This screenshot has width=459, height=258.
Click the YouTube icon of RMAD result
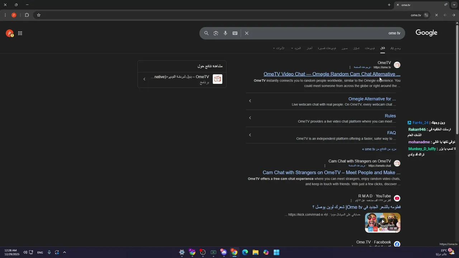point(397,198)
